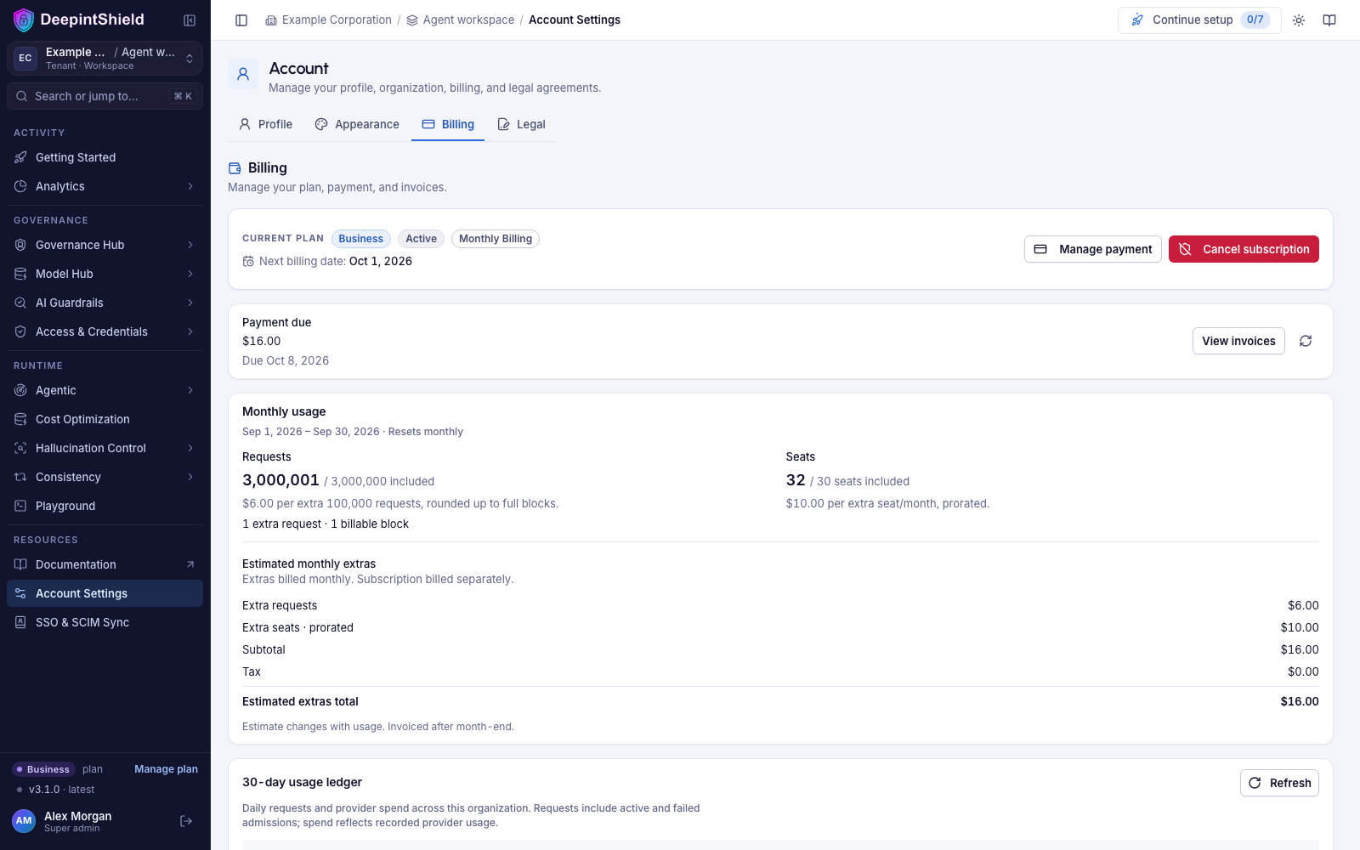This screenshot has width=1360, height=850.
Task: Click the Search or jump to field
Action: click(105, 96)
